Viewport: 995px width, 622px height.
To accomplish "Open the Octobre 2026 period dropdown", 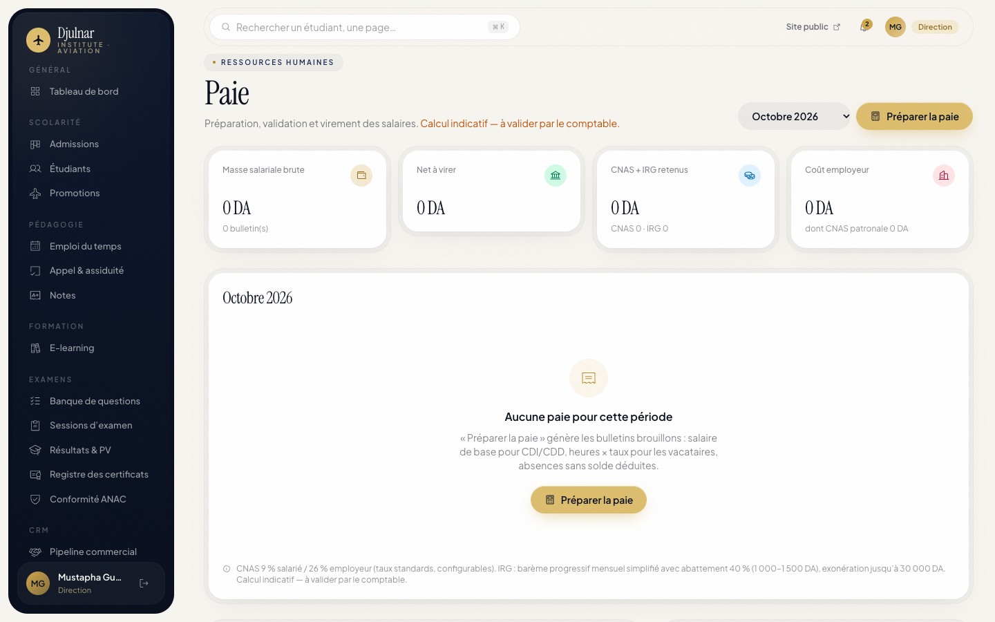I will click(x=795, y=116).
